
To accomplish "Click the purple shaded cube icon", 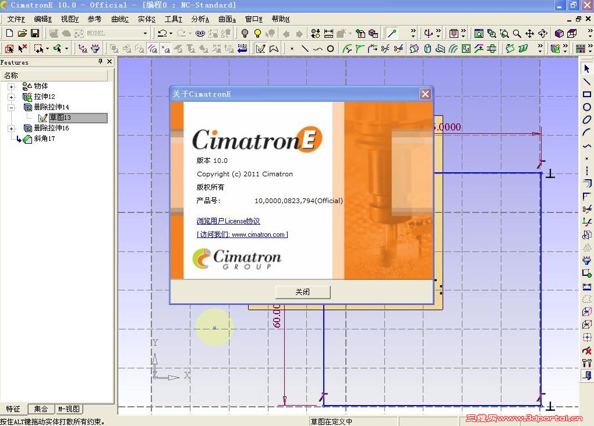I will pyautogui.click(x=559, y=34).
